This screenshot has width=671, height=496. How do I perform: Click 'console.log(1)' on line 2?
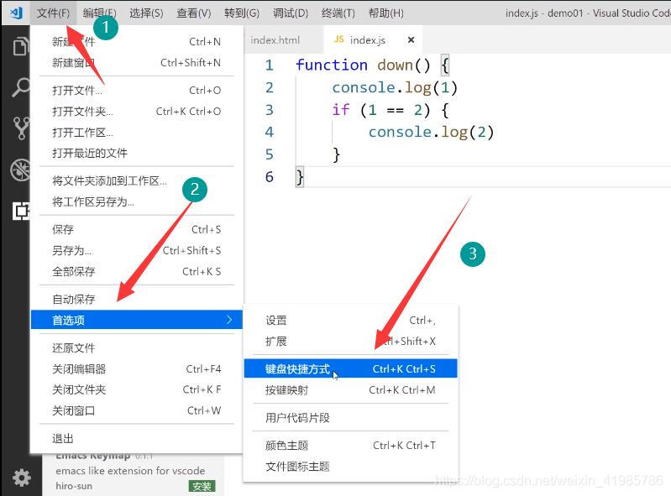(x=395, y=87)
